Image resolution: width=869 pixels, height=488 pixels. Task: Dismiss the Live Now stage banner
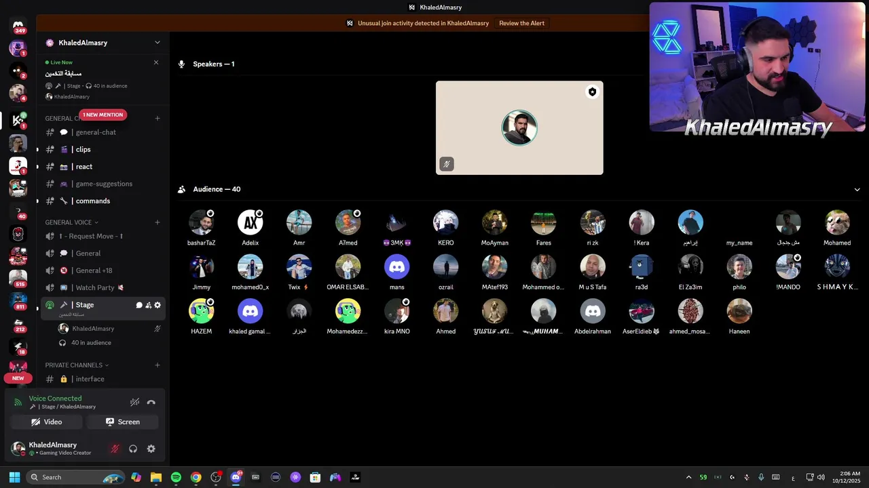coord(156,62)
